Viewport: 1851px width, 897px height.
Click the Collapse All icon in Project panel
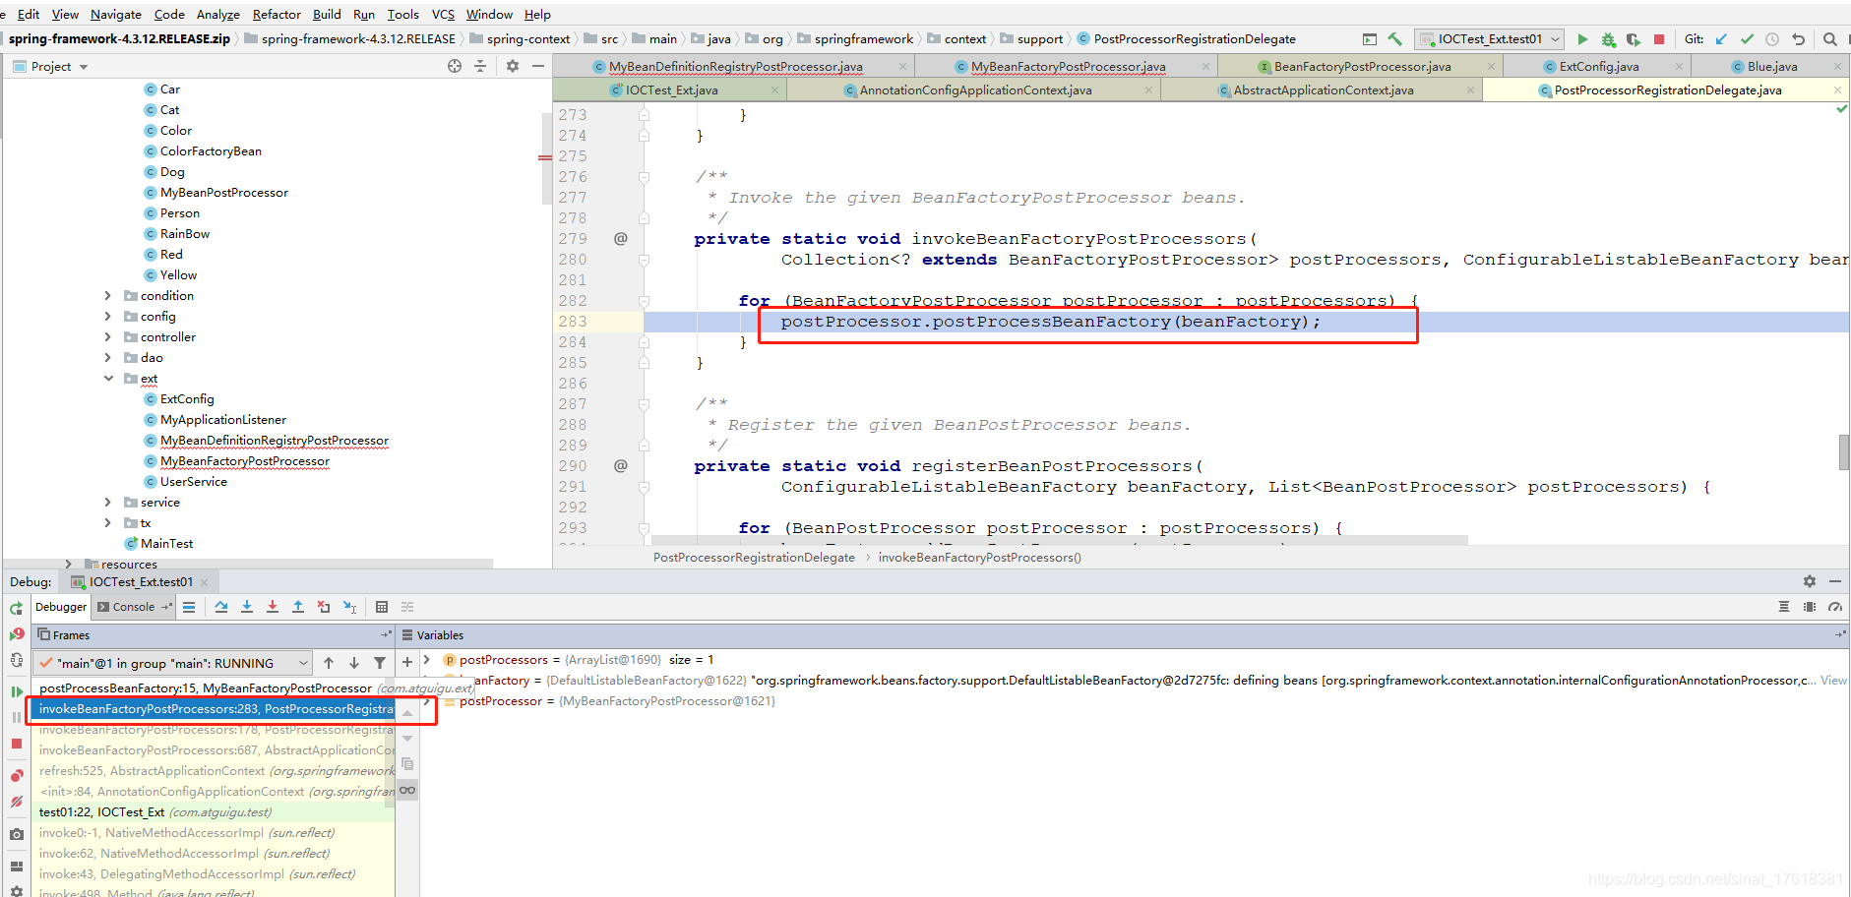[x=480, y=66]
